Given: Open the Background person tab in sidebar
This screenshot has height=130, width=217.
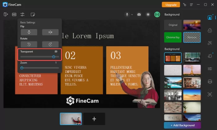Looking at the screenshot, I should tap(210, 18).
